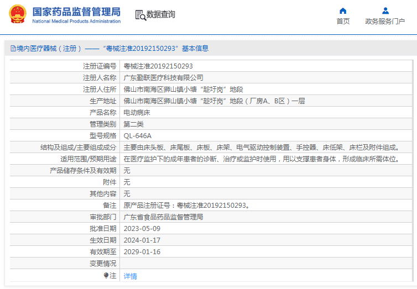
Task: Click National Medical Products Administration subtitle
Action: pyautogui.click(x=76, y=21)
